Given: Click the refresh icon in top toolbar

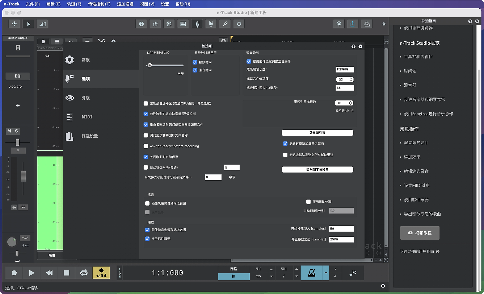Looking at the screenshot, I should [239, 24].
